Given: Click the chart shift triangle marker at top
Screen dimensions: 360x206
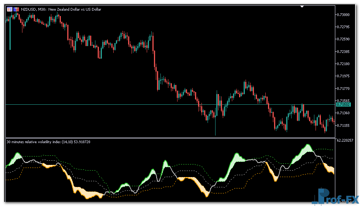Looking at the screenshot, I should 302,6.
